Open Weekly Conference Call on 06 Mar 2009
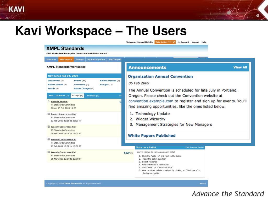268x201 pixels. coord(64,152)
